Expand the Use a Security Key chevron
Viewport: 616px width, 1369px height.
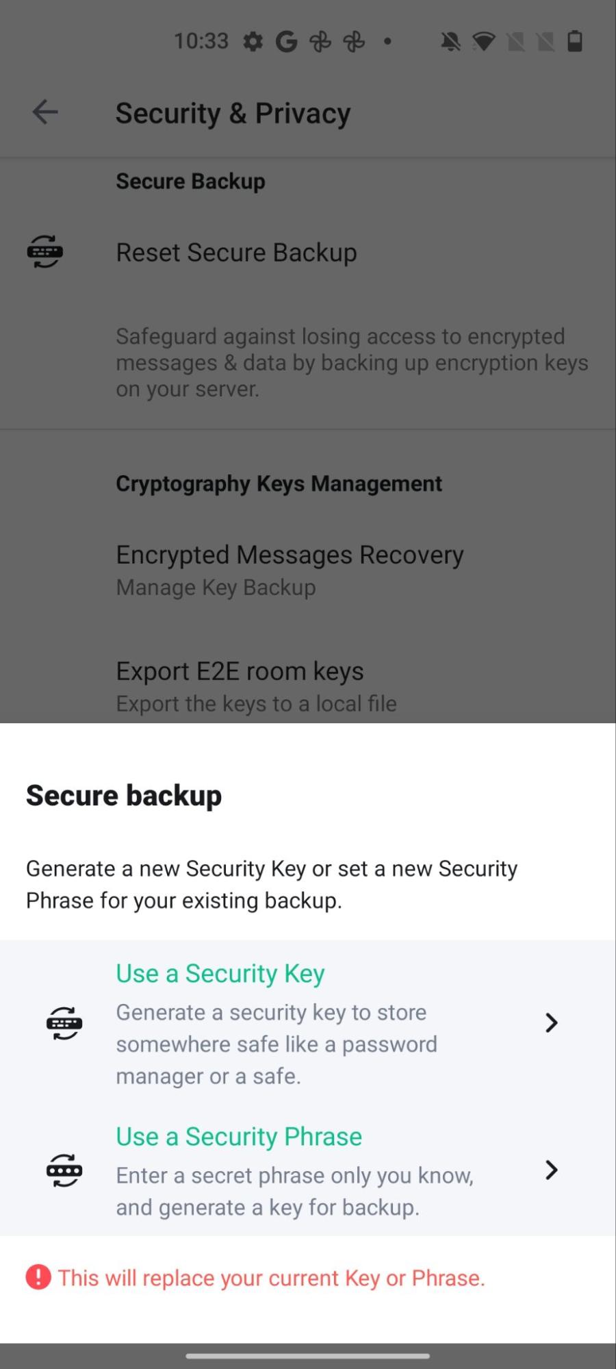(552, 1023)
